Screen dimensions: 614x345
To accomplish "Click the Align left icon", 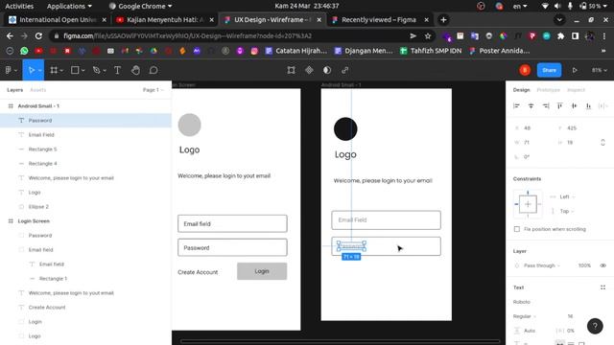I will coord(516,106).
